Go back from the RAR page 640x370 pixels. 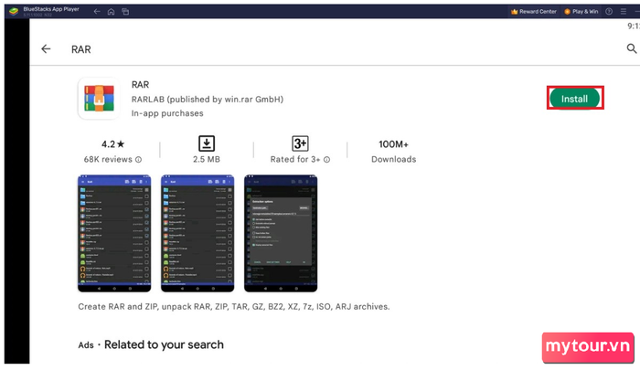coord(46,49)
